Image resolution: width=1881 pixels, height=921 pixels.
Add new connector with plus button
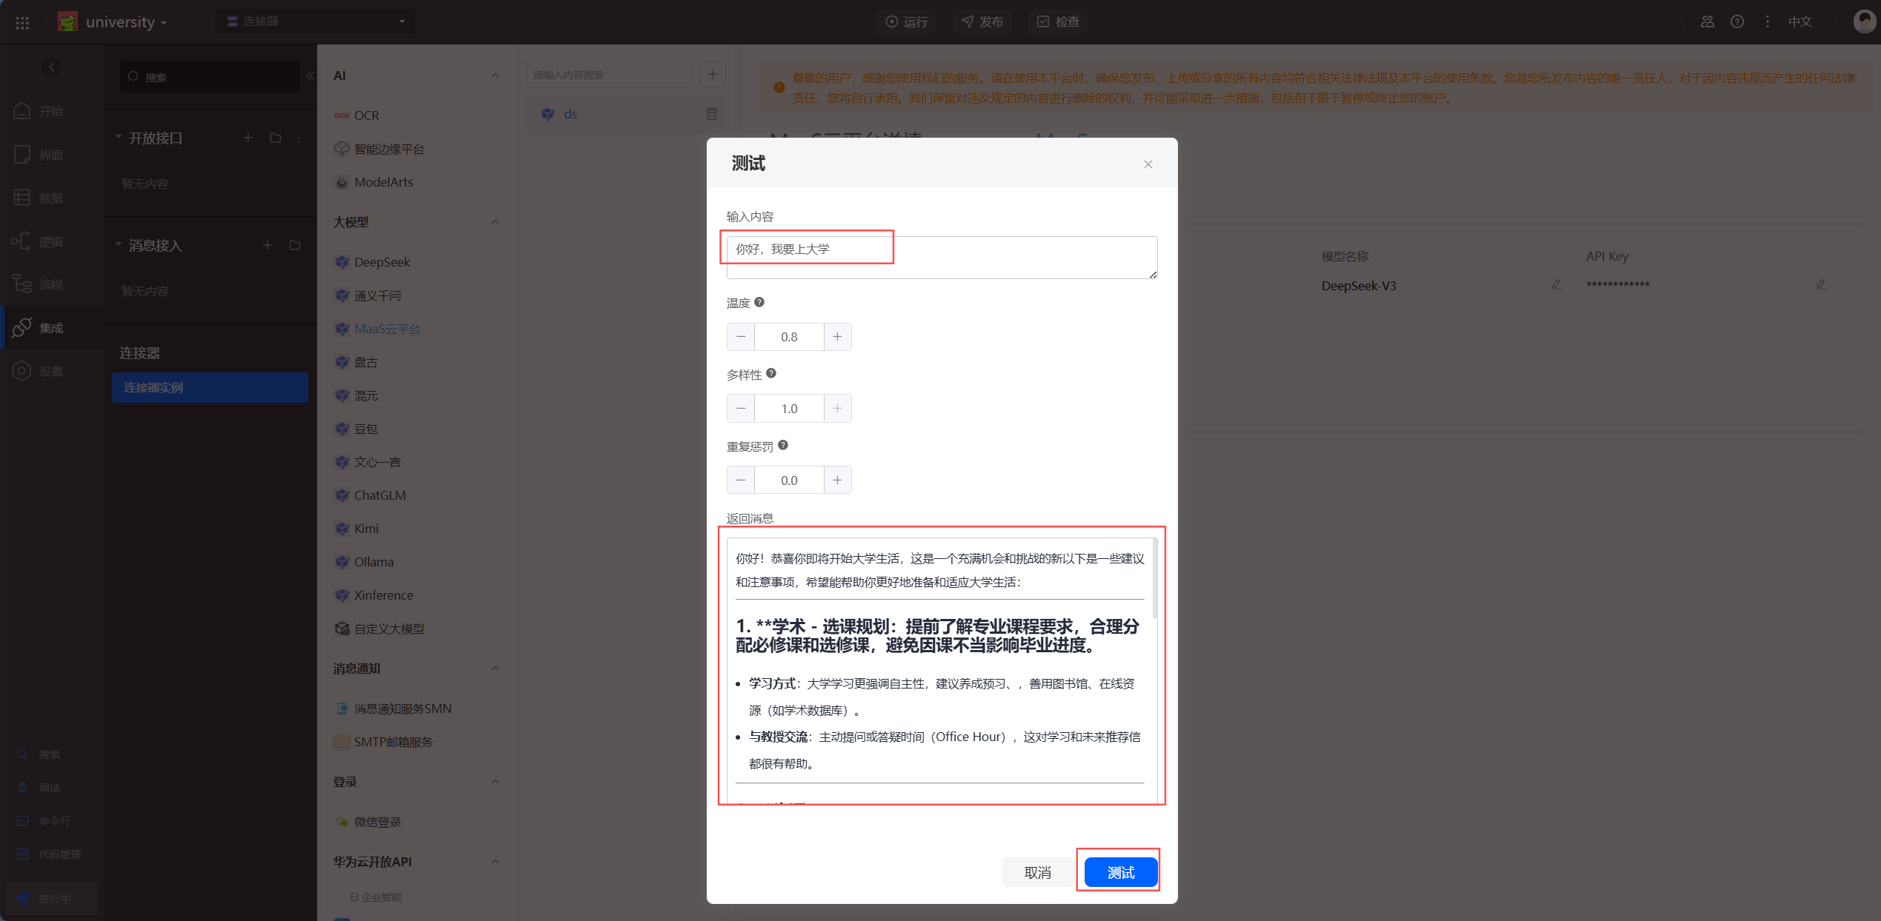tap(712, 74)
